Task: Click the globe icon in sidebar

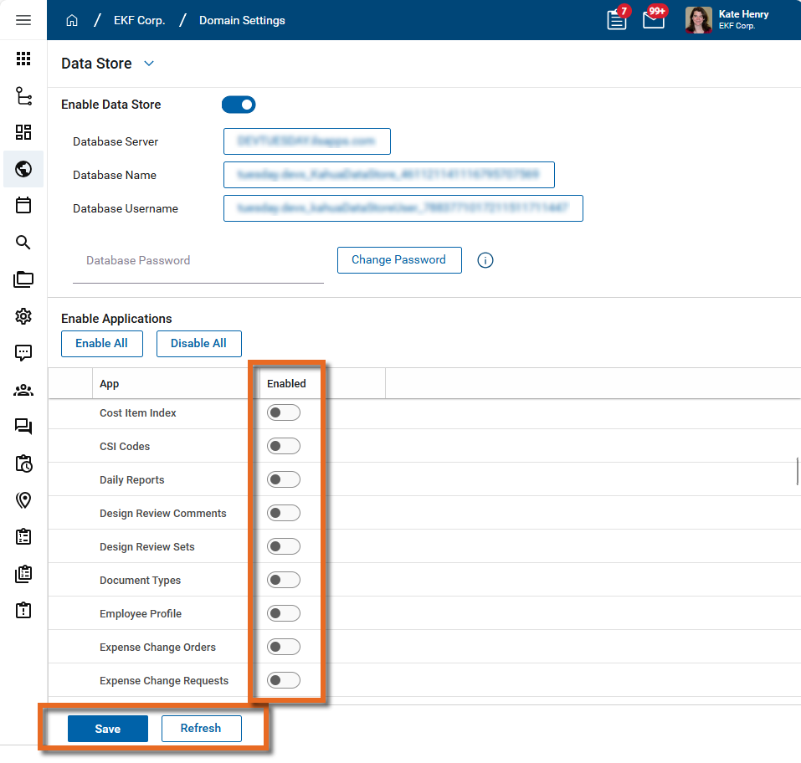Action: tap(23, 169)
